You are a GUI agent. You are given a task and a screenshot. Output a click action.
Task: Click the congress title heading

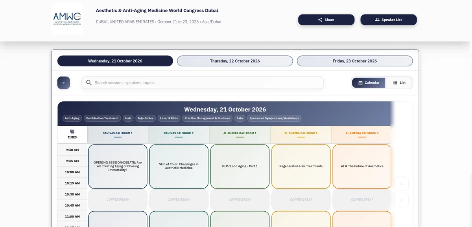(x=157, y=11)
